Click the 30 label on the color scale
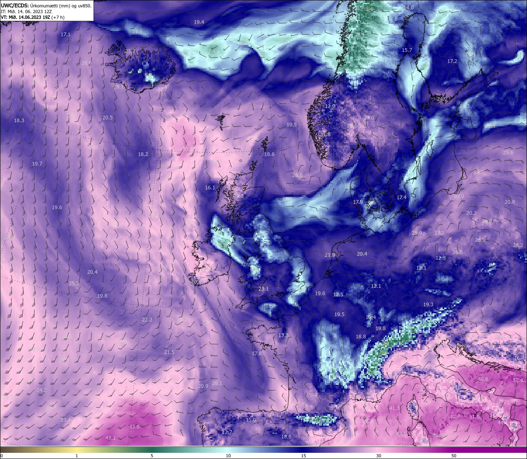 (378, 456)
